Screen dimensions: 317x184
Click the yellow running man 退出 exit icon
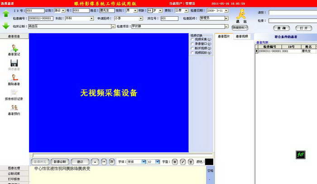[241, 14]
